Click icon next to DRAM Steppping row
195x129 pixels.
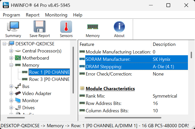coord(82,66)
